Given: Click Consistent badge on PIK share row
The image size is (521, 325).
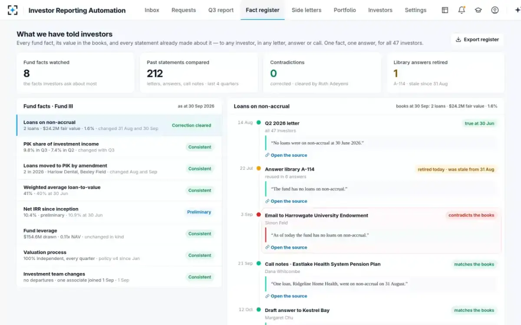Looking at the screenshot, I should [200, 147].
